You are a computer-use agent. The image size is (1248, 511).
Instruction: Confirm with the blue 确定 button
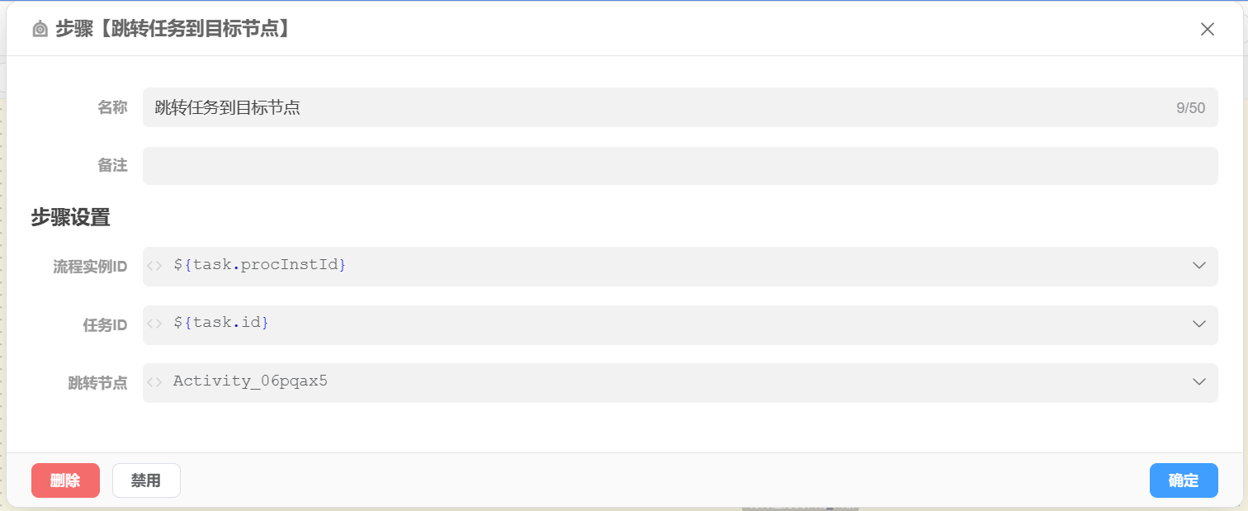(1183, 480)
